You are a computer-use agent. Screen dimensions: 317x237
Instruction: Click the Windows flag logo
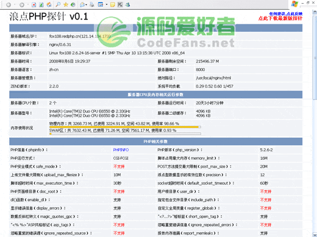coord(294,4)
